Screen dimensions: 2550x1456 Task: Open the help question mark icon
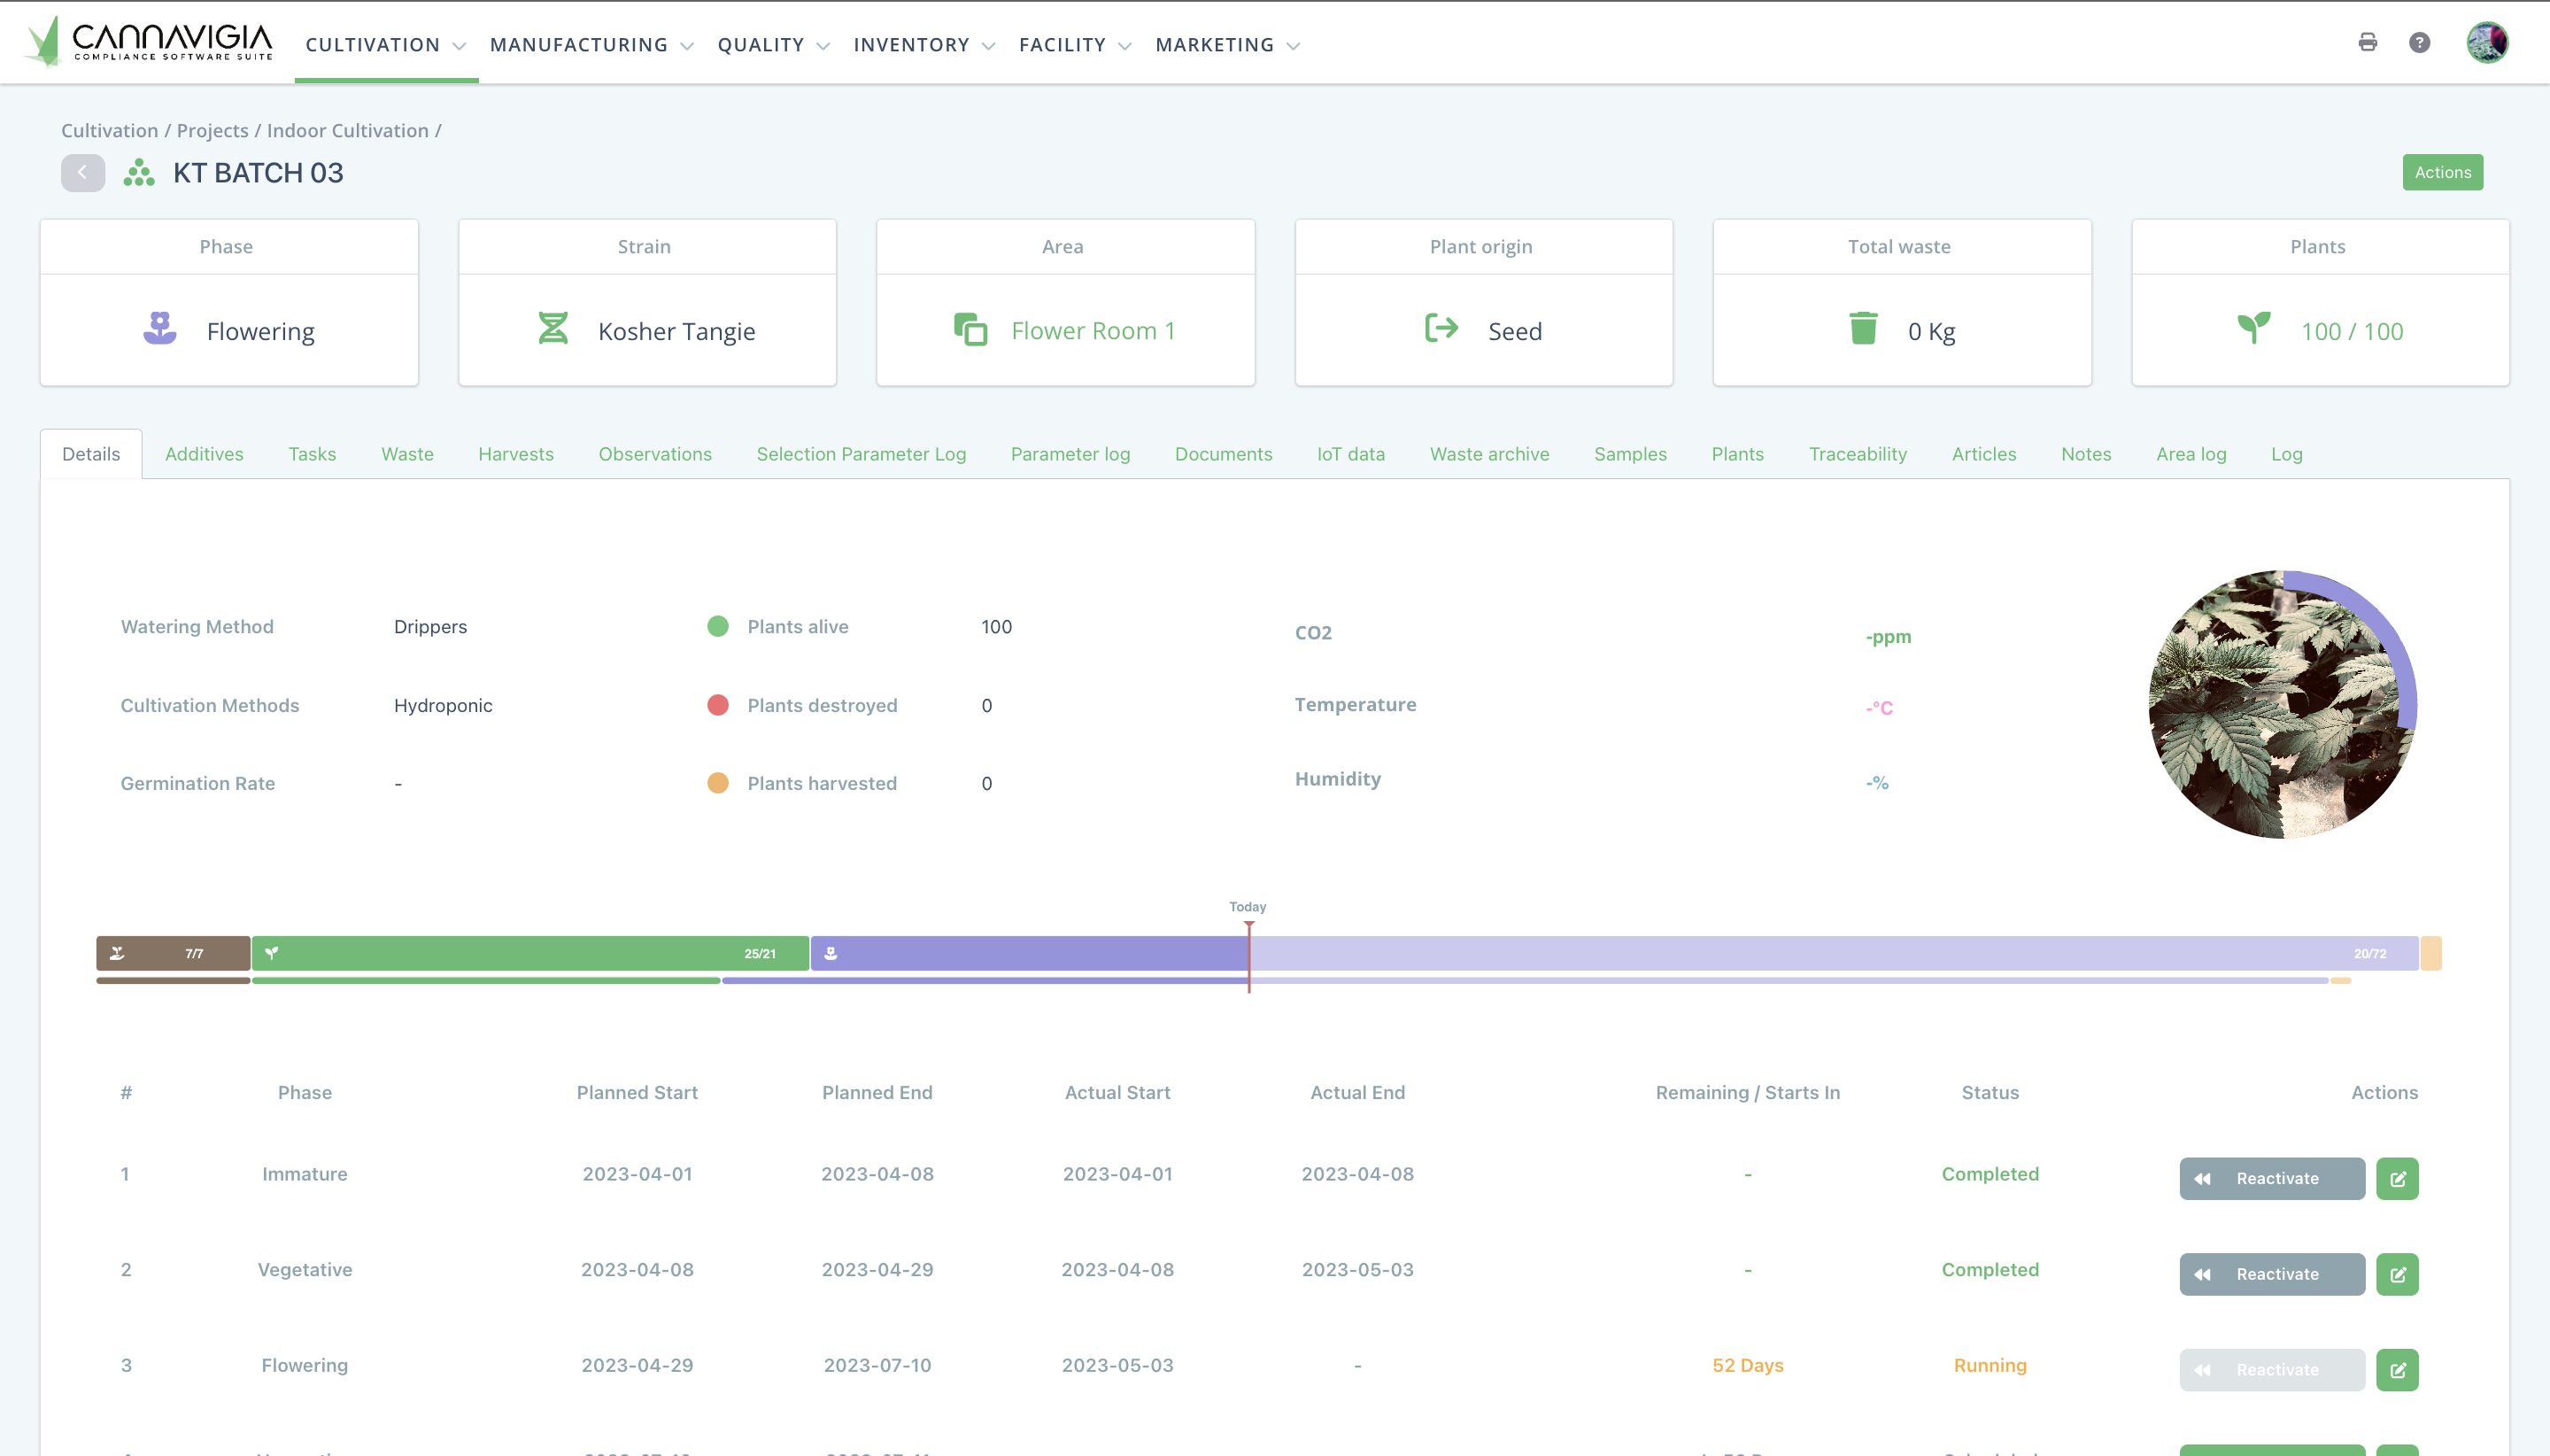(2419, 42)
